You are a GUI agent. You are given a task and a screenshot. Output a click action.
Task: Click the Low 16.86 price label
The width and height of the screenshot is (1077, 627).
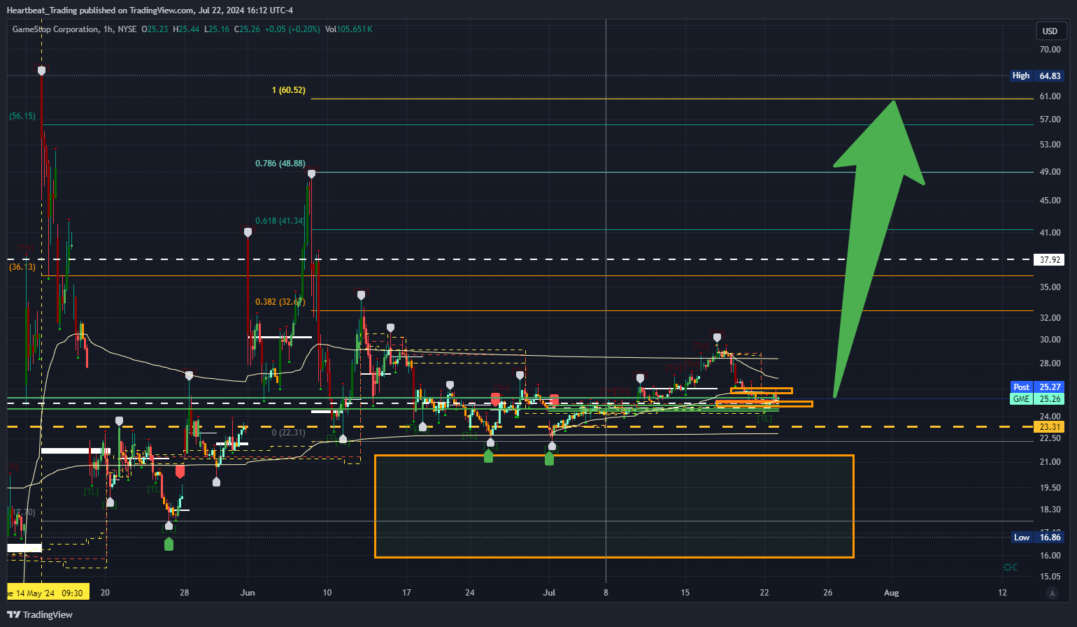(x=1037, y=537)
